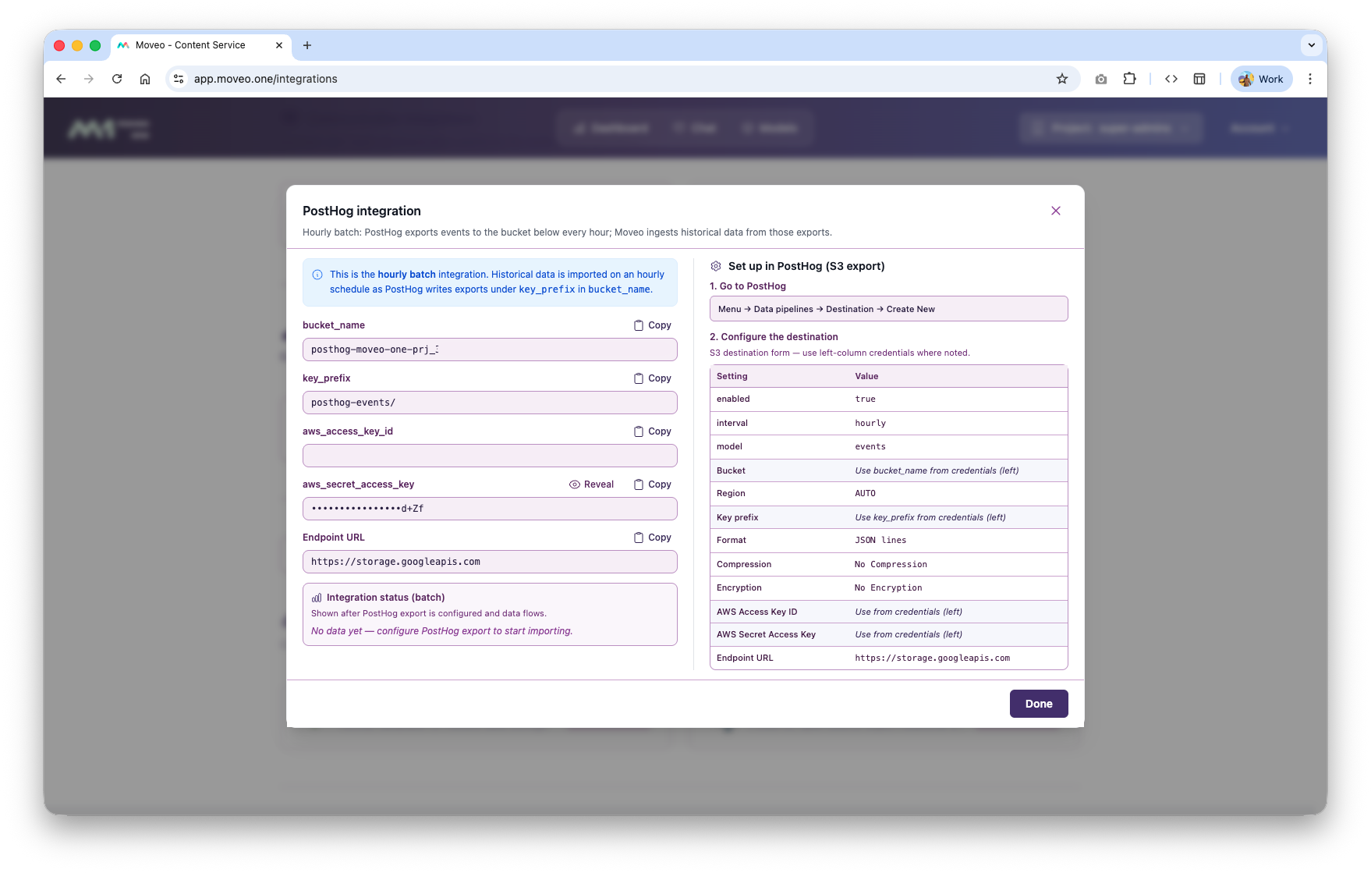Screen dimensions: 1371x873
Task: Click 'Use bucket_name from credentials (left)' text
Action: [x=937, y=470]
